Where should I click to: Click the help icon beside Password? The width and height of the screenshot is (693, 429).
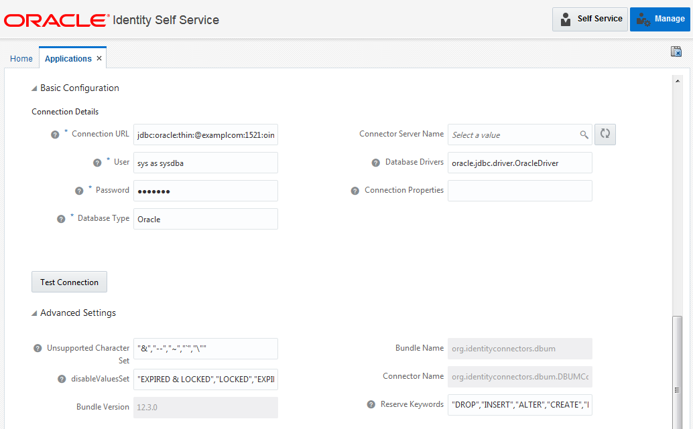click(x=78, y=190)
